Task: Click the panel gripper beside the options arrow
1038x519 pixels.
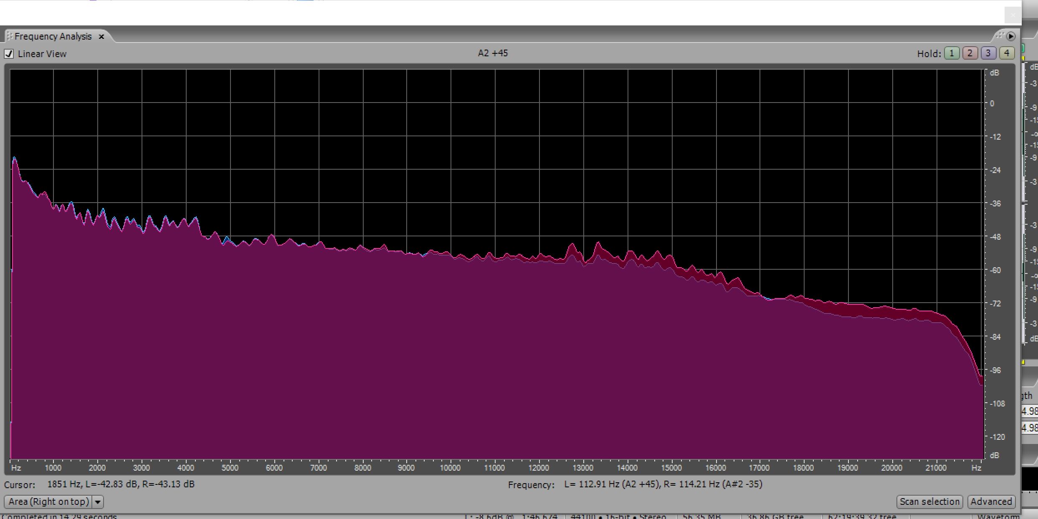Action: tap(1000, 35)
